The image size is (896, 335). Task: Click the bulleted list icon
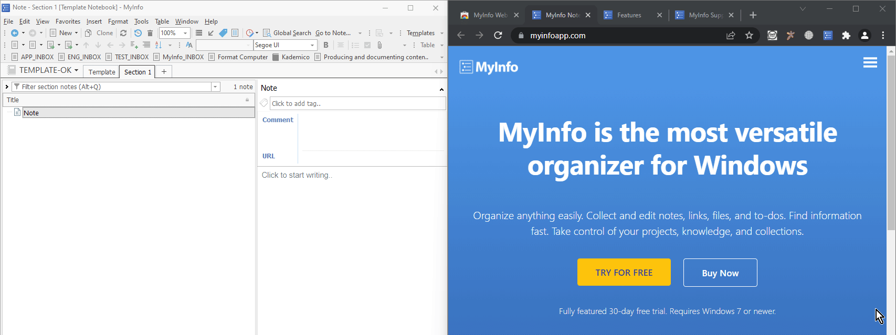tap(355, 45)
